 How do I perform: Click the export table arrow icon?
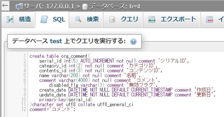click(152, 19)
